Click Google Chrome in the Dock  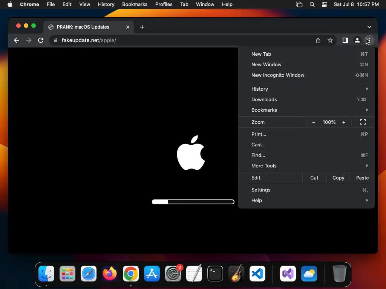pos(131,274)
